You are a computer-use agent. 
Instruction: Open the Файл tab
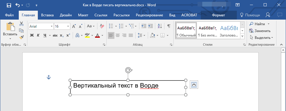[x=9, y=15]
